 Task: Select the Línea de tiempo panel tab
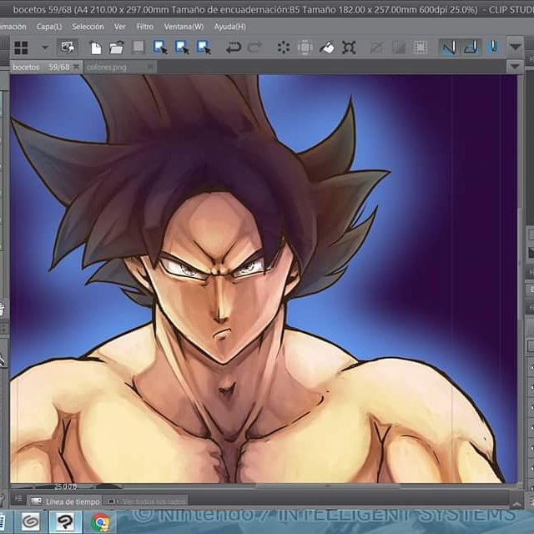click(x=65, y=501)
